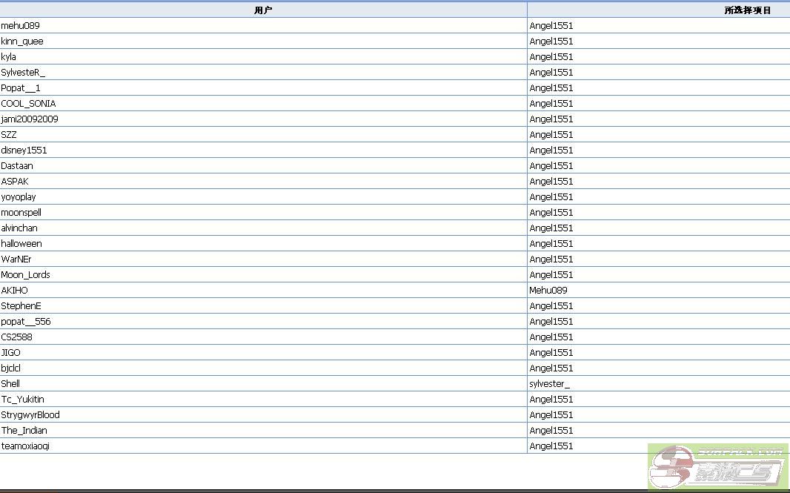Select the COOL_SONIA user entry
The width and height of the screenshot is (790, 493).
tap(28, 104)
